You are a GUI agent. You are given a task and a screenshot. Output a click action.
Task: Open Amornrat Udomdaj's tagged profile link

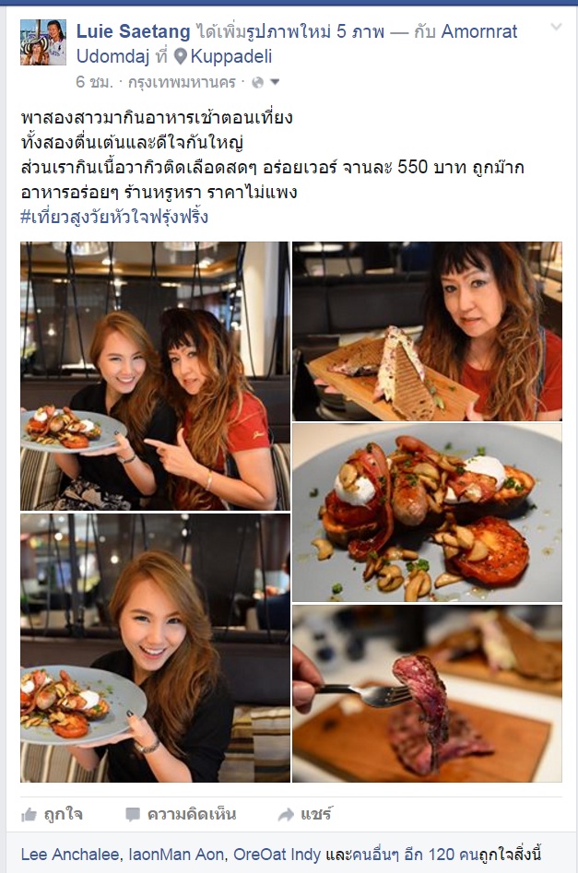click(296, 44)
